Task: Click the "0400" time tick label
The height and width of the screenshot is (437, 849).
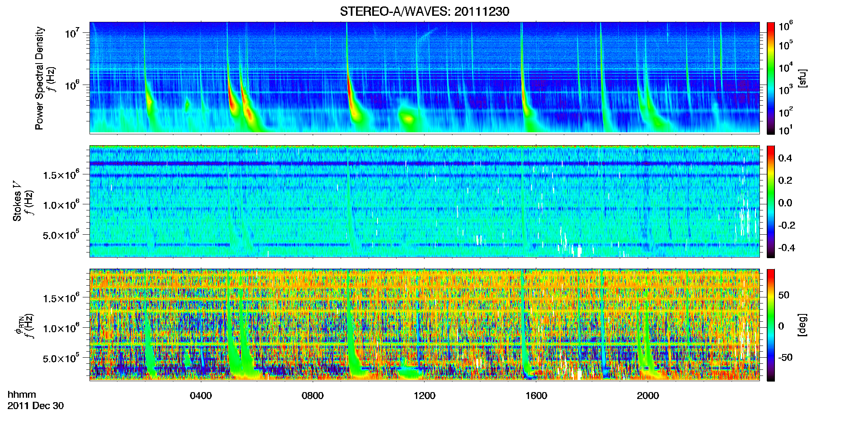Action: pyautogui.click(x=201, y=396)
